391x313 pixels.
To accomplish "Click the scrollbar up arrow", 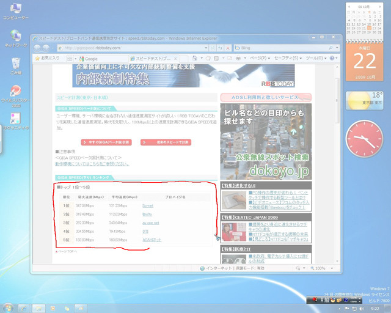I will coord(337,67).
